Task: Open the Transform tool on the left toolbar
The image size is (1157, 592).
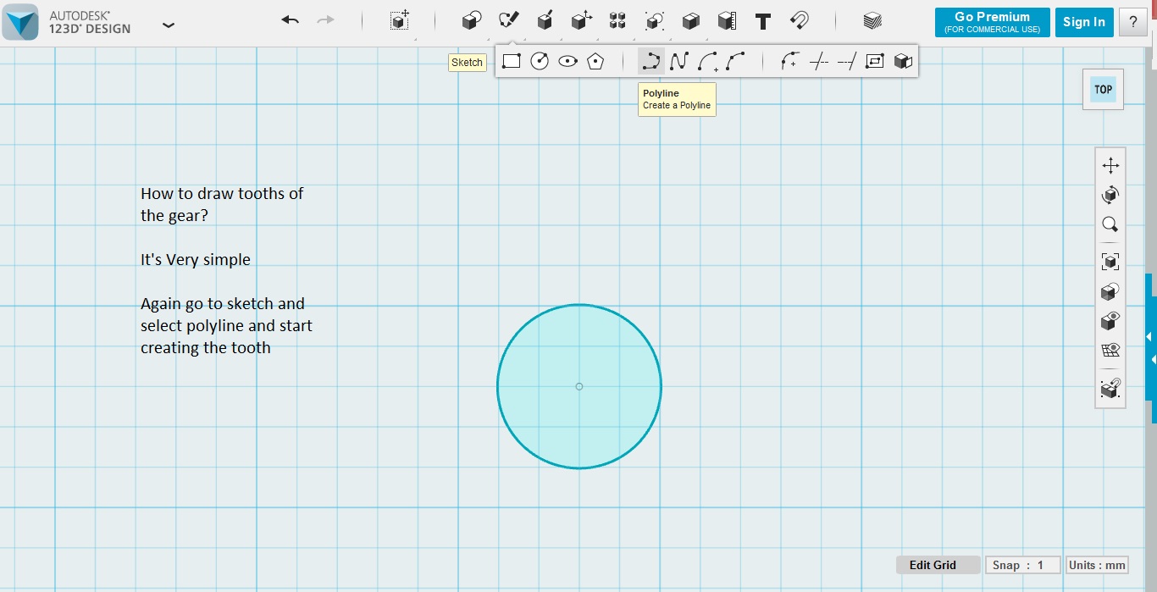Action: tap(1110, 165)
